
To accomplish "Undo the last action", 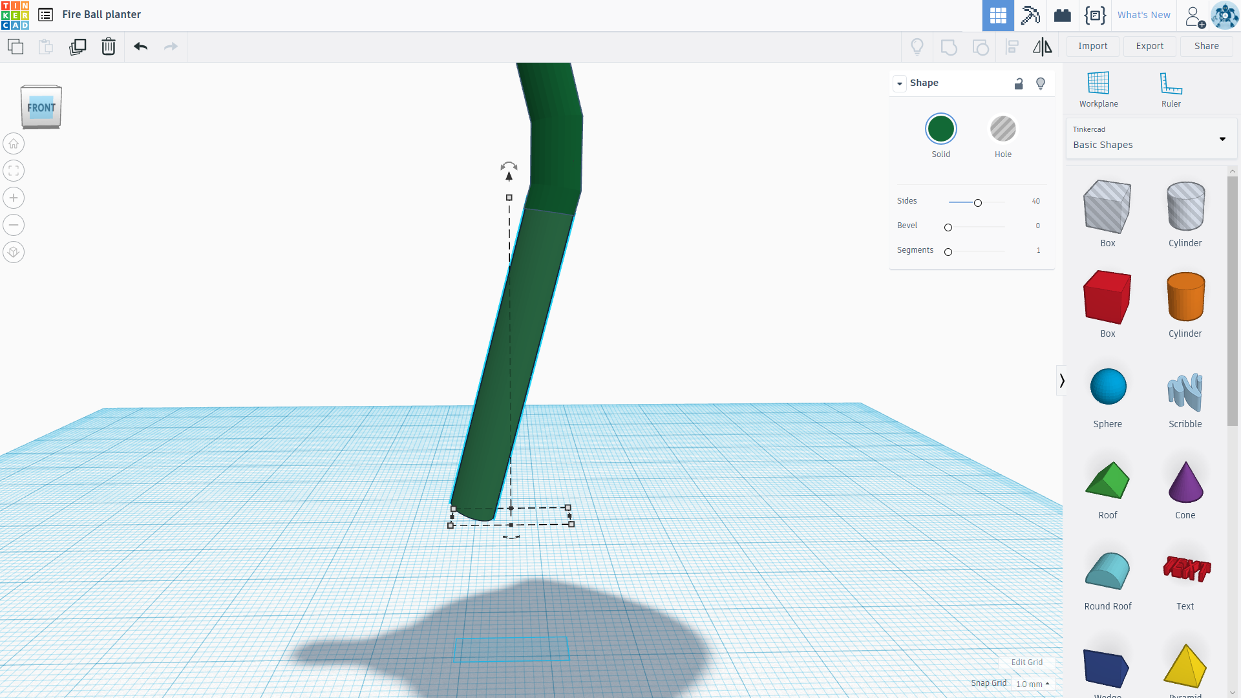I will 140,47.
